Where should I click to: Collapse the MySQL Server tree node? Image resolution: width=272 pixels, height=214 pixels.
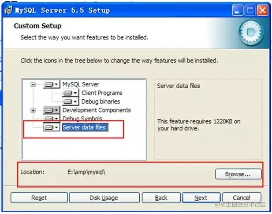33,84
